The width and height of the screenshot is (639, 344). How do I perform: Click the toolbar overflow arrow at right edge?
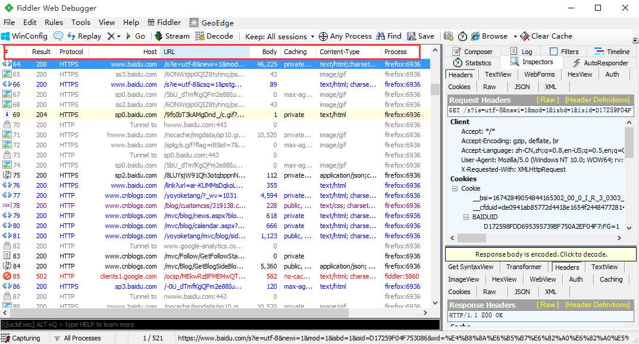point(635,40)
